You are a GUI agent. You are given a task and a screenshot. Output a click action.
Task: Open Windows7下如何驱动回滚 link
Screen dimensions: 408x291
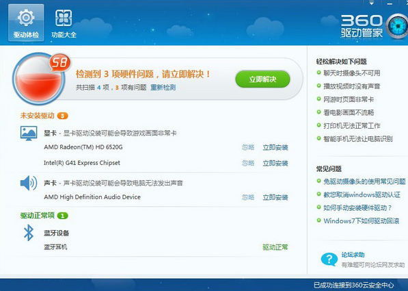click(x=361, y=221)
